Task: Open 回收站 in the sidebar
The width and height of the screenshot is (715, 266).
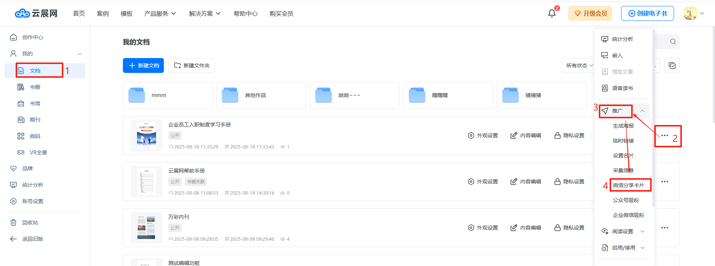Action: point(30,222)
